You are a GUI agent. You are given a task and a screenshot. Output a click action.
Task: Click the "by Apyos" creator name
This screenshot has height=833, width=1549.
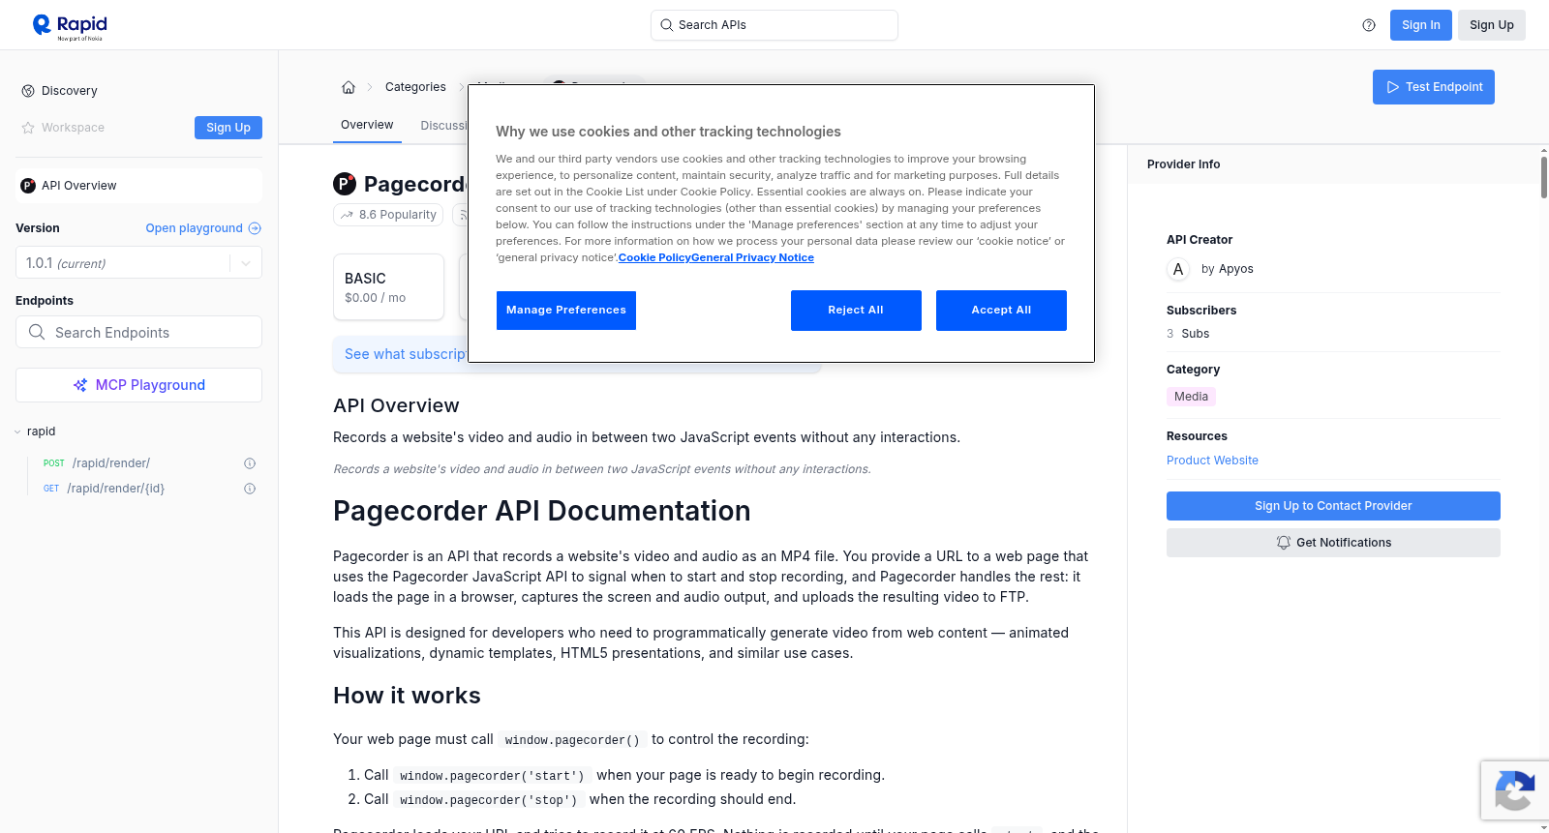pyautogui.click(x=1228, y=269)
